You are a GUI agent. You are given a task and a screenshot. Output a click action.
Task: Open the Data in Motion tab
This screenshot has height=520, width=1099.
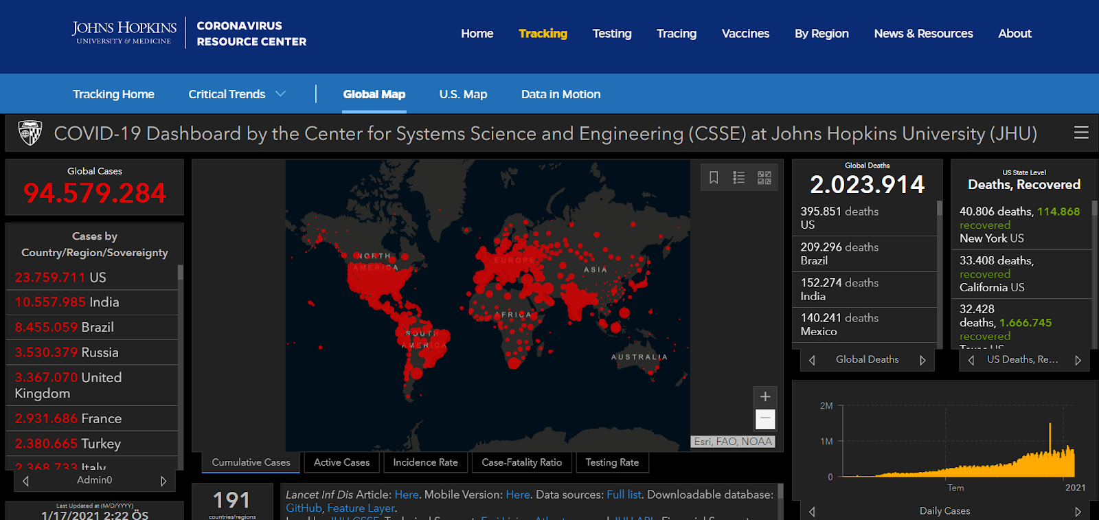click(560, 94)
